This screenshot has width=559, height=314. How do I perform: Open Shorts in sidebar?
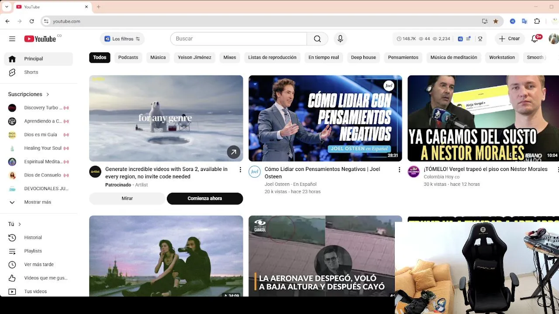(38, 72)
